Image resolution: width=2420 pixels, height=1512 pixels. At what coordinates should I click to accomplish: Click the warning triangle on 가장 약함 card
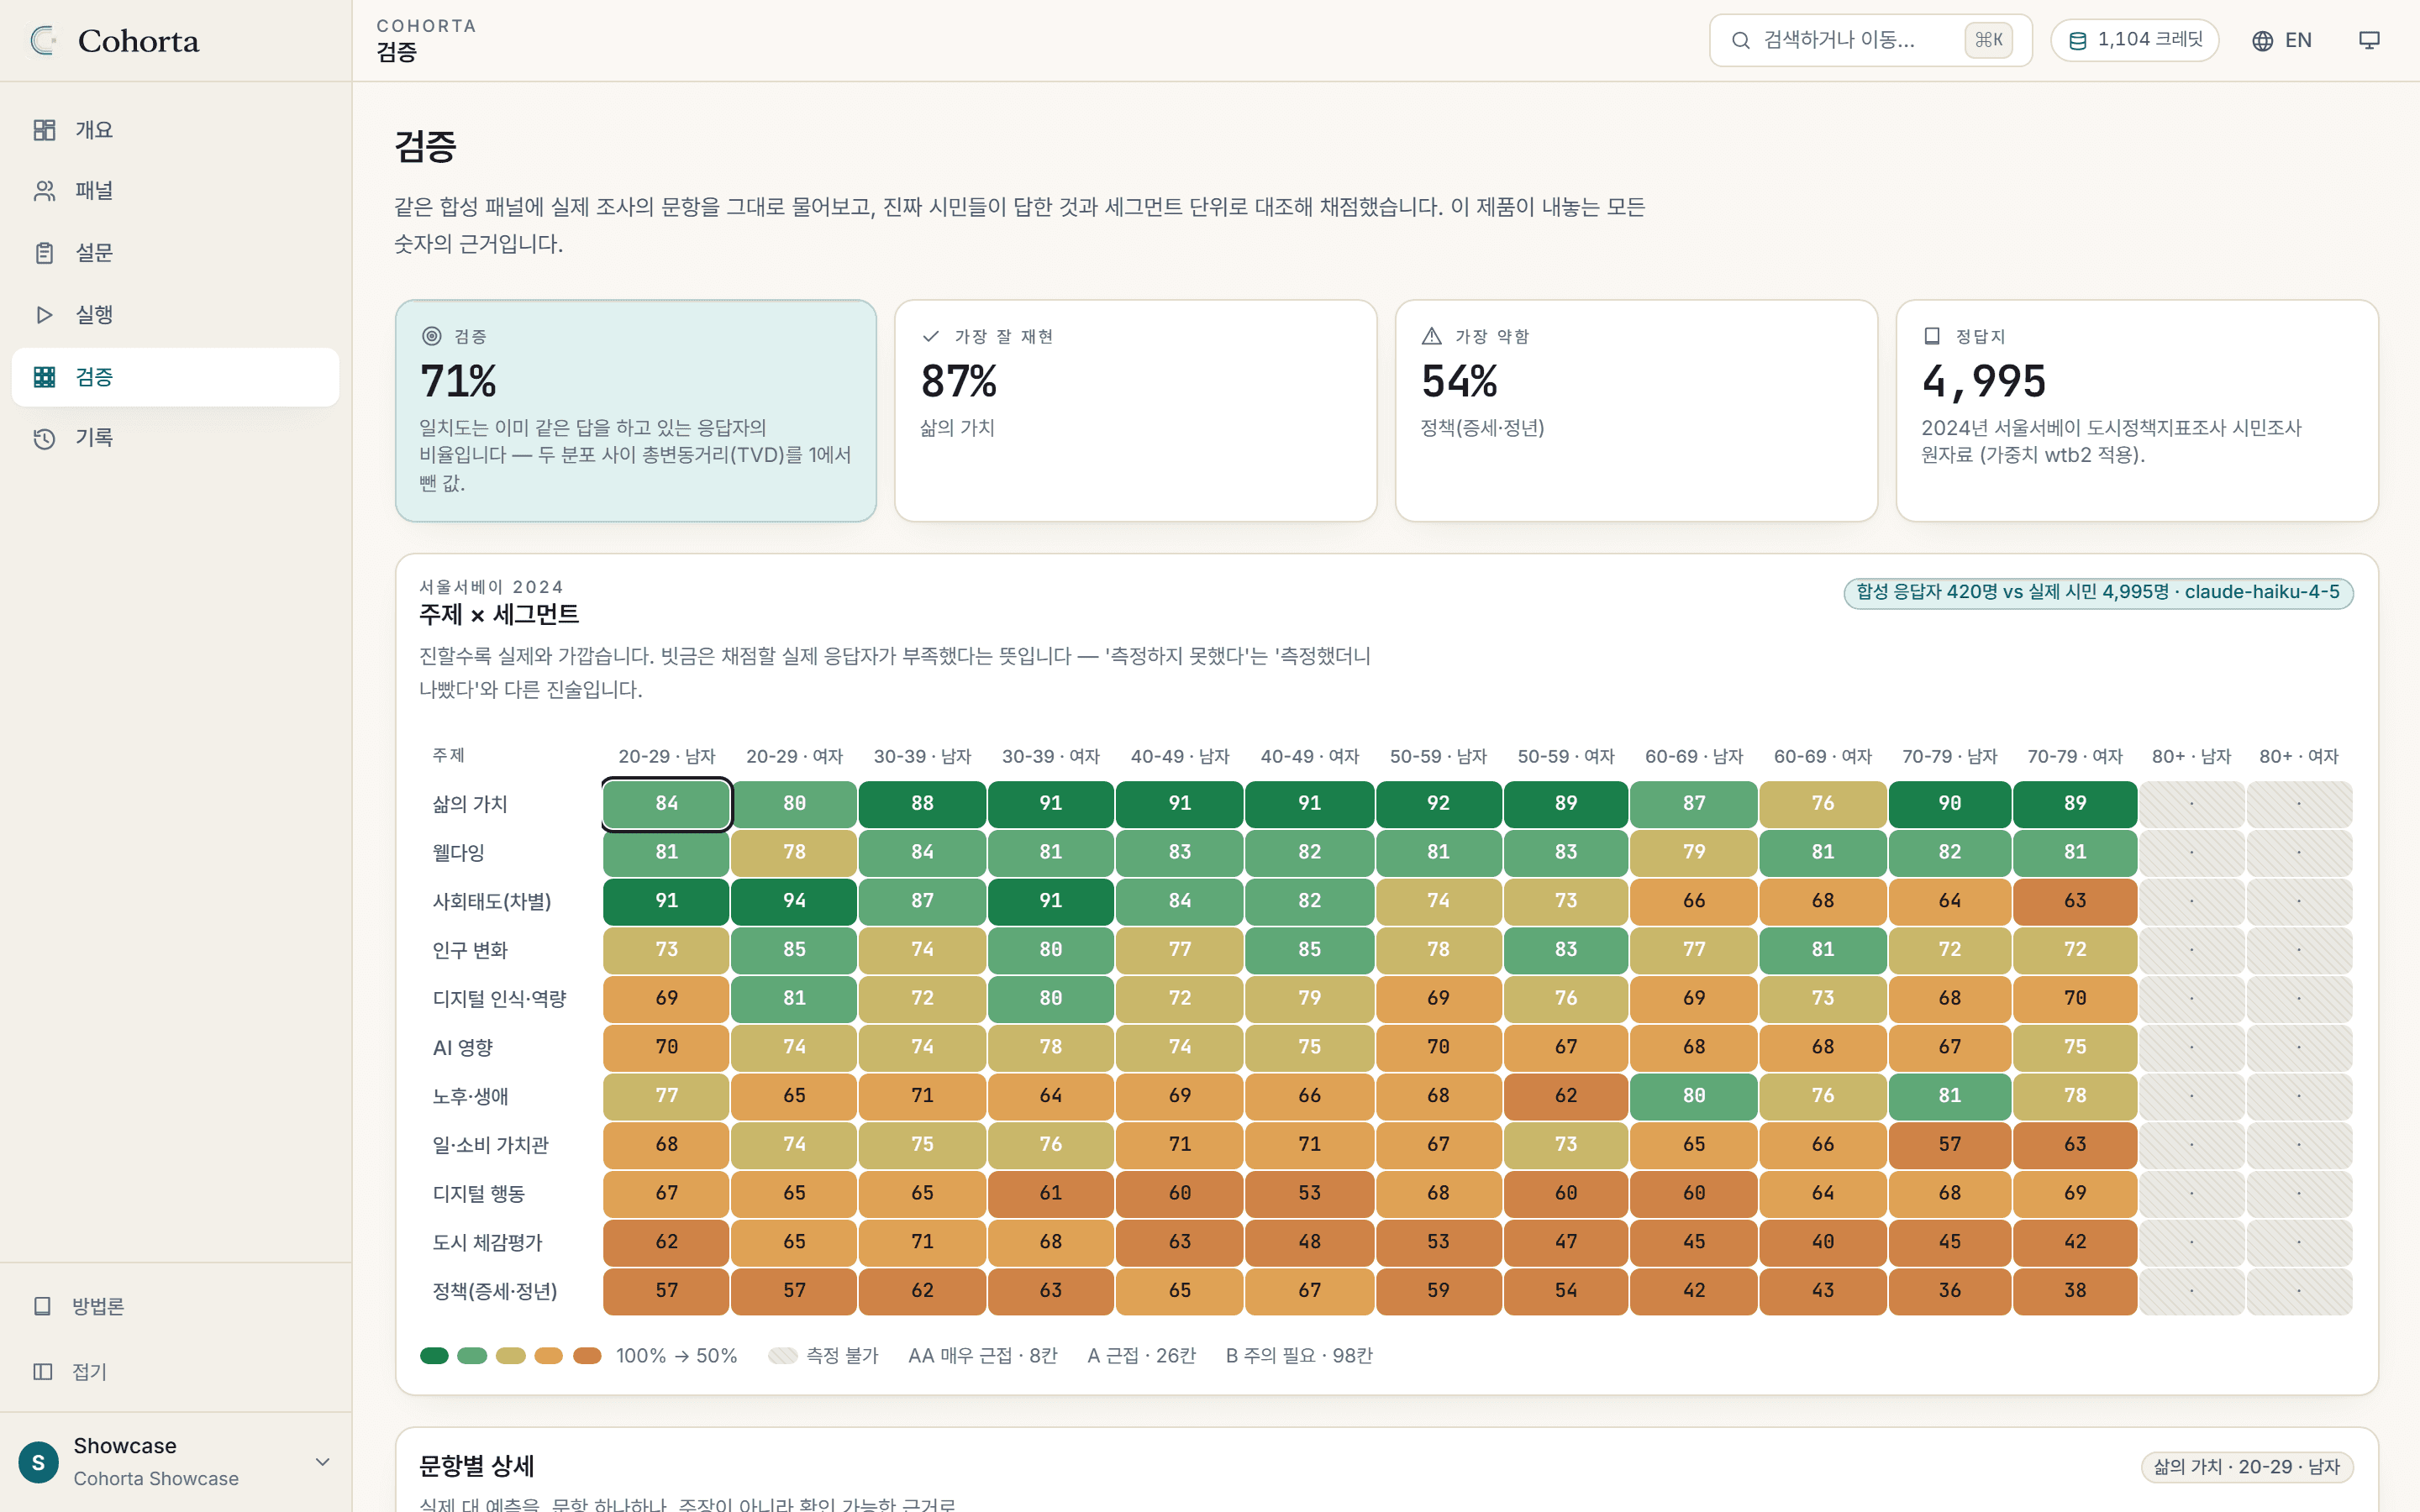point(1432,336)
